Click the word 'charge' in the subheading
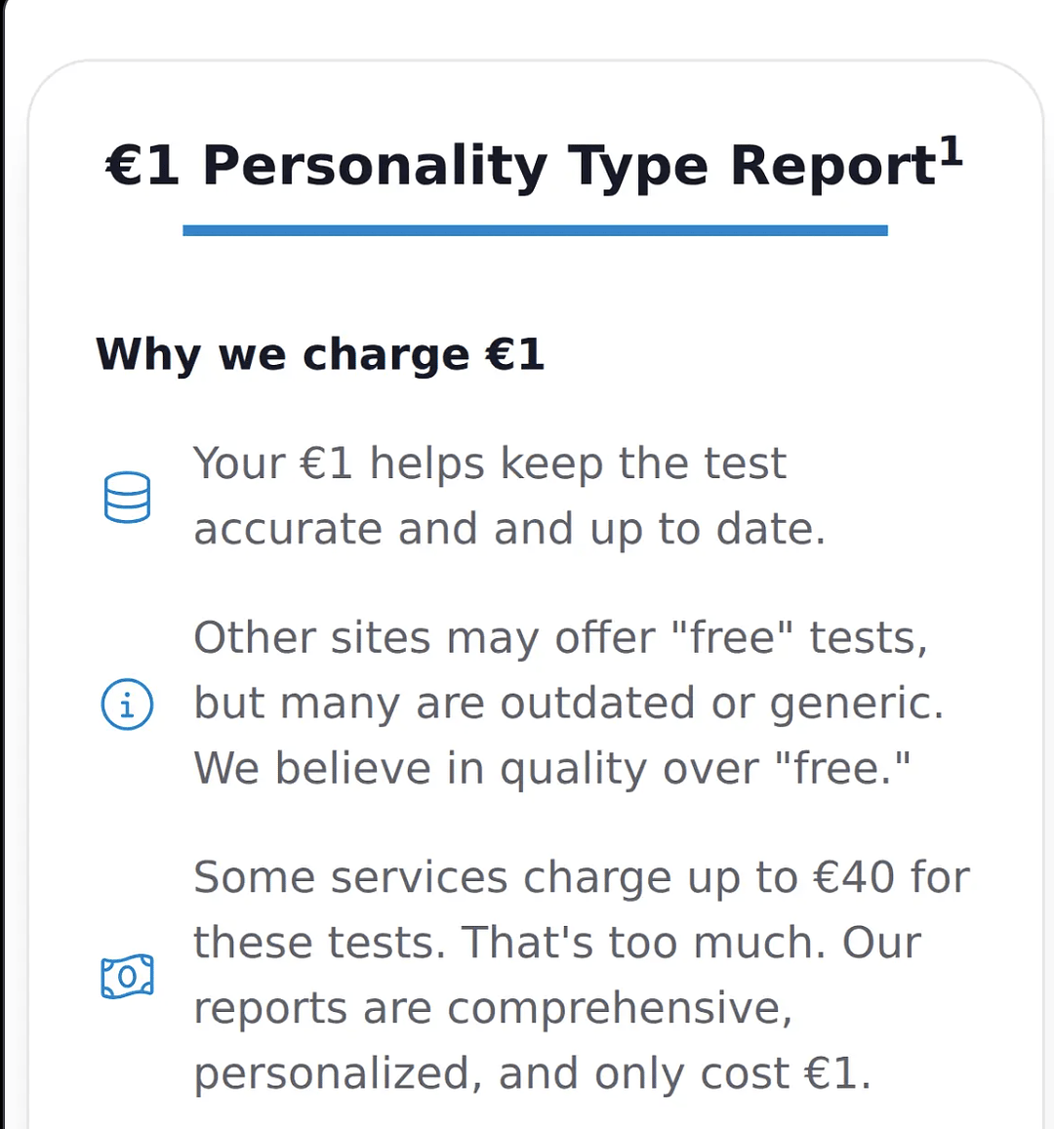1054x1129 pixels. pyautogui.click(x=386, y=357)
